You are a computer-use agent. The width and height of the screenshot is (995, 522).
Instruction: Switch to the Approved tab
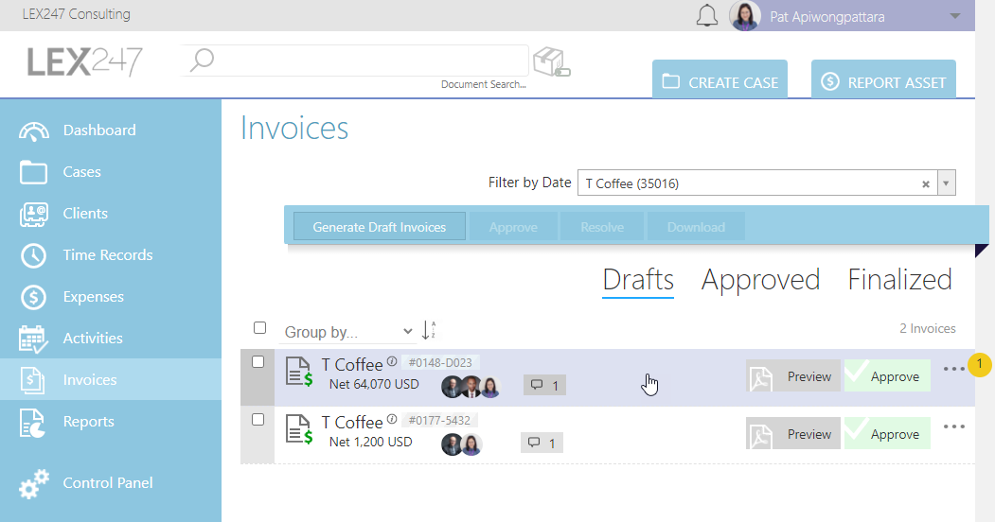760,280
